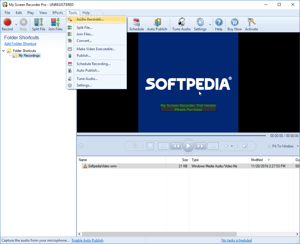Choose Audio Recorder from the Tools menu
300x244 pixels.
pos(97,19)
